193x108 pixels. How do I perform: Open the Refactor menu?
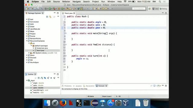66,1
